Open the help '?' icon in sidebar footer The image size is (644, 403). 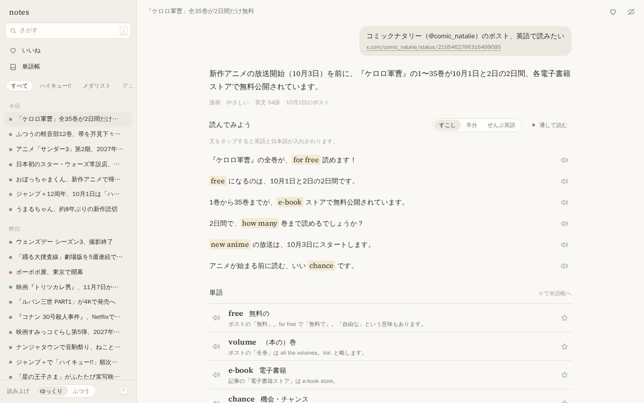point(123,390)
